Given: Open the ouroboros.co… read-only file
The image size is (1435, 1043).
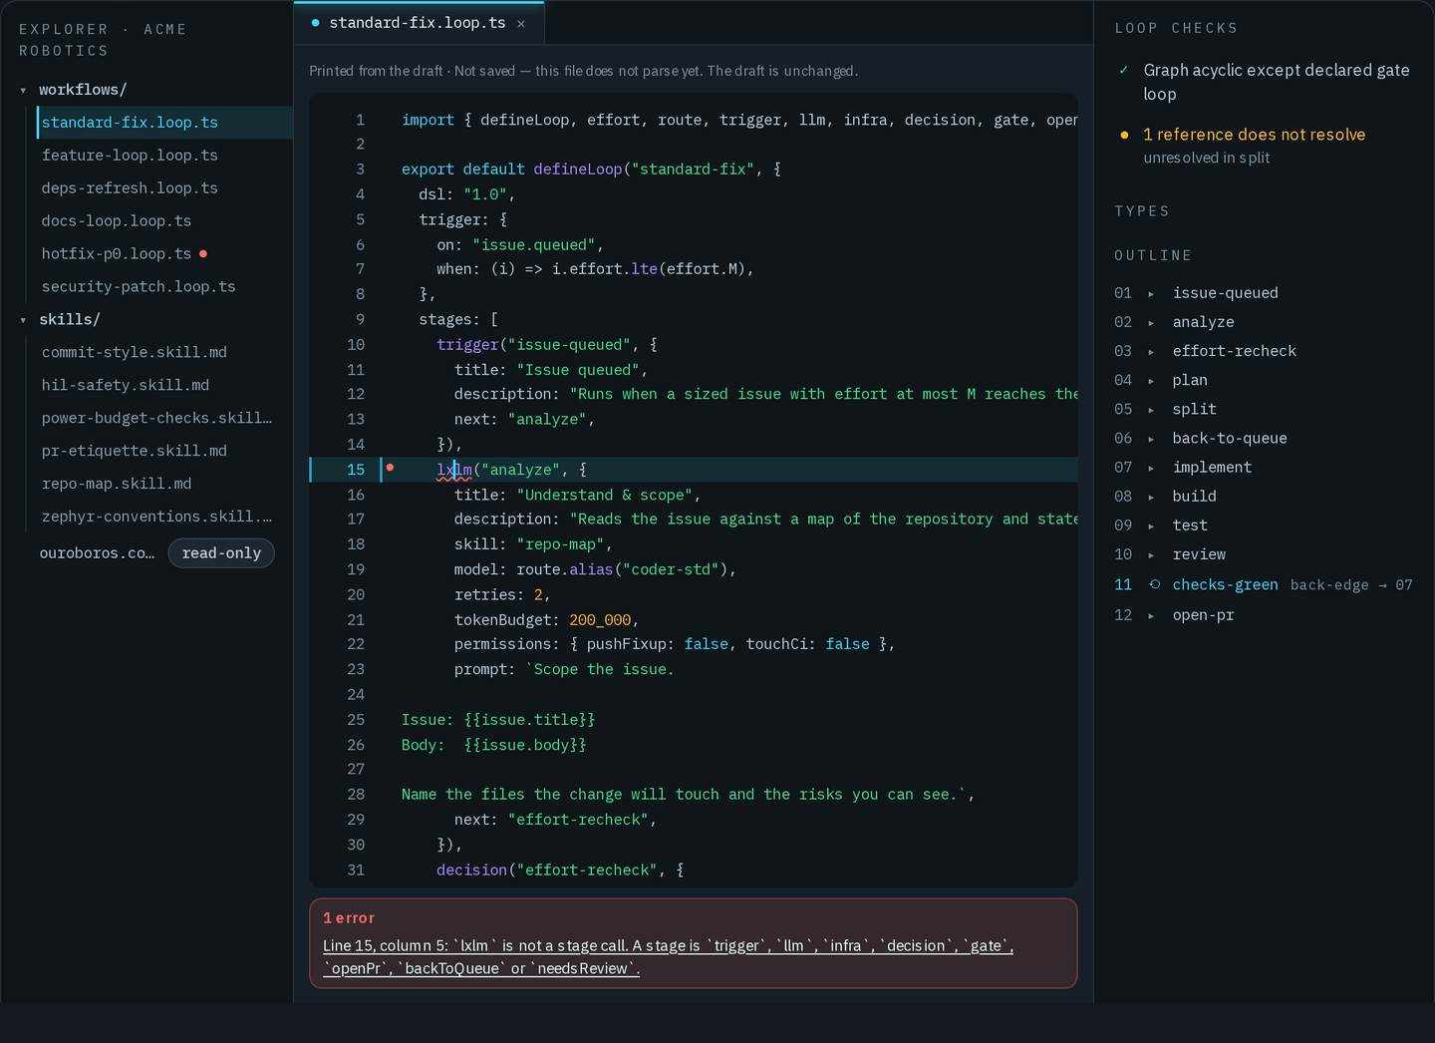Looking at the screenshot, I should coord(97,553).
